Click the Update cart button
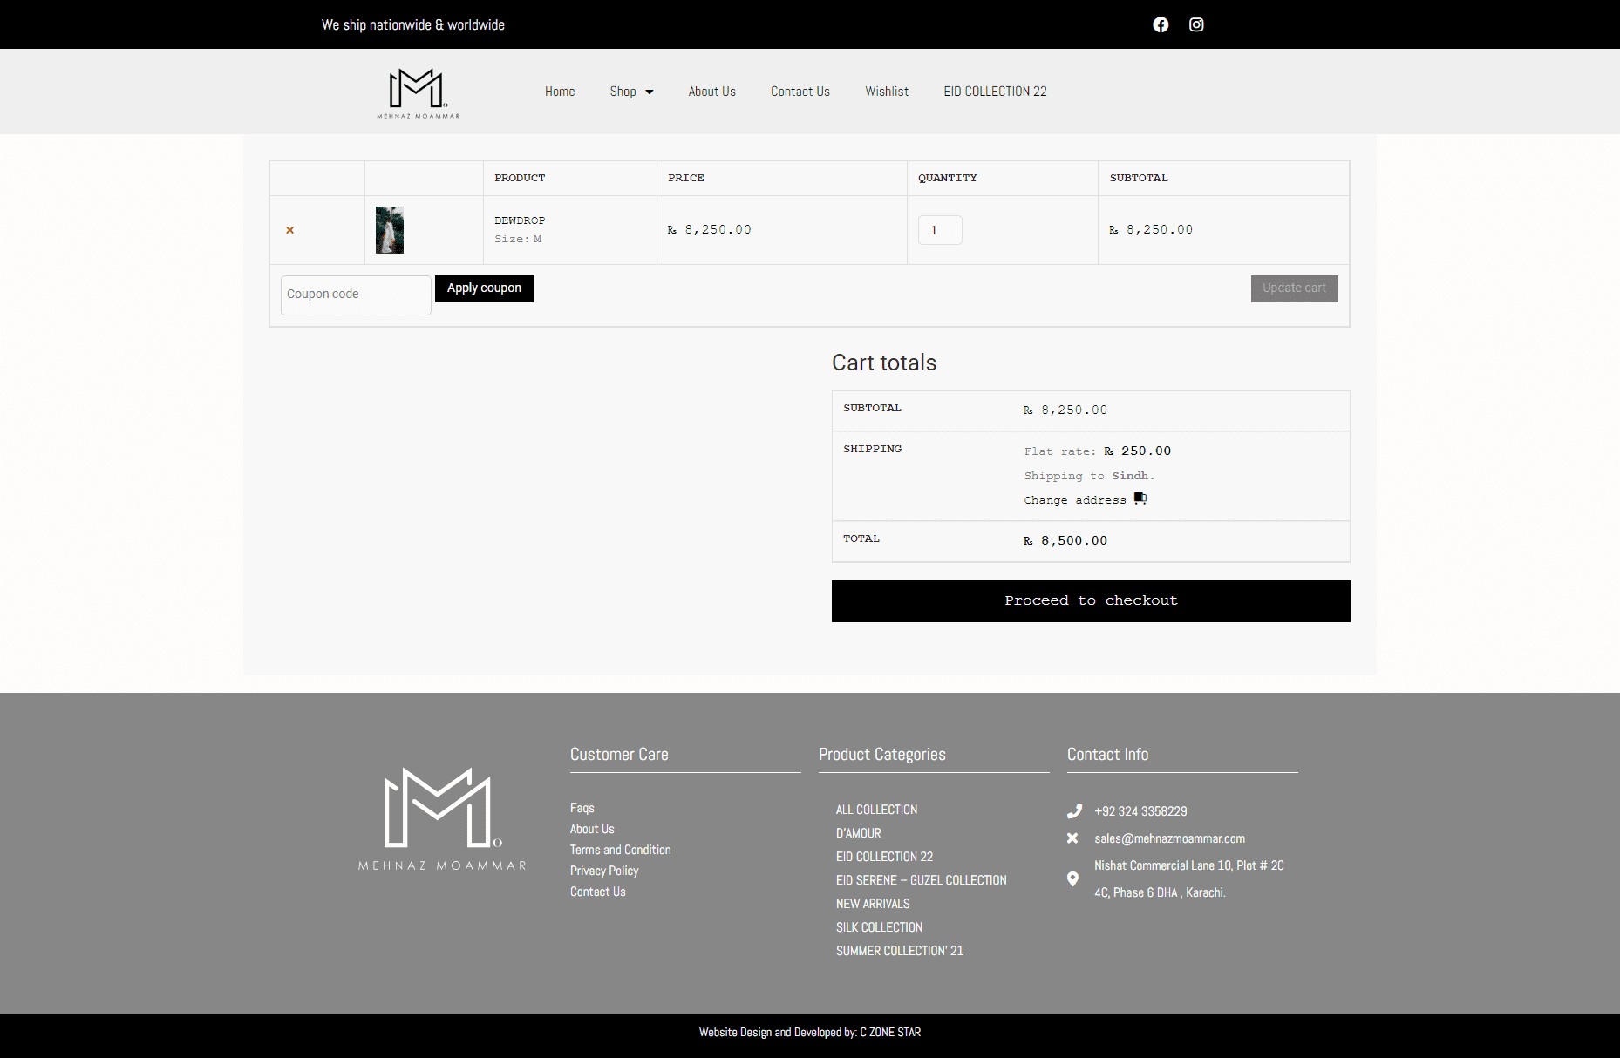Screen dimensions: 1620x1058 tap(1294, 288)
